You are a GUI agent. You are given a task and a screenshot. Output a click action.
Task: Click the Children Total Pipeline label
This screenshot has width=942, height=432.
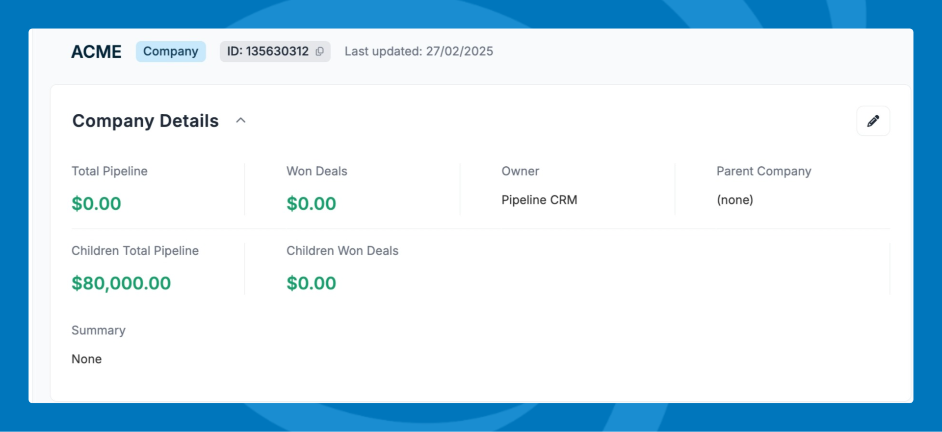point(135,251)
